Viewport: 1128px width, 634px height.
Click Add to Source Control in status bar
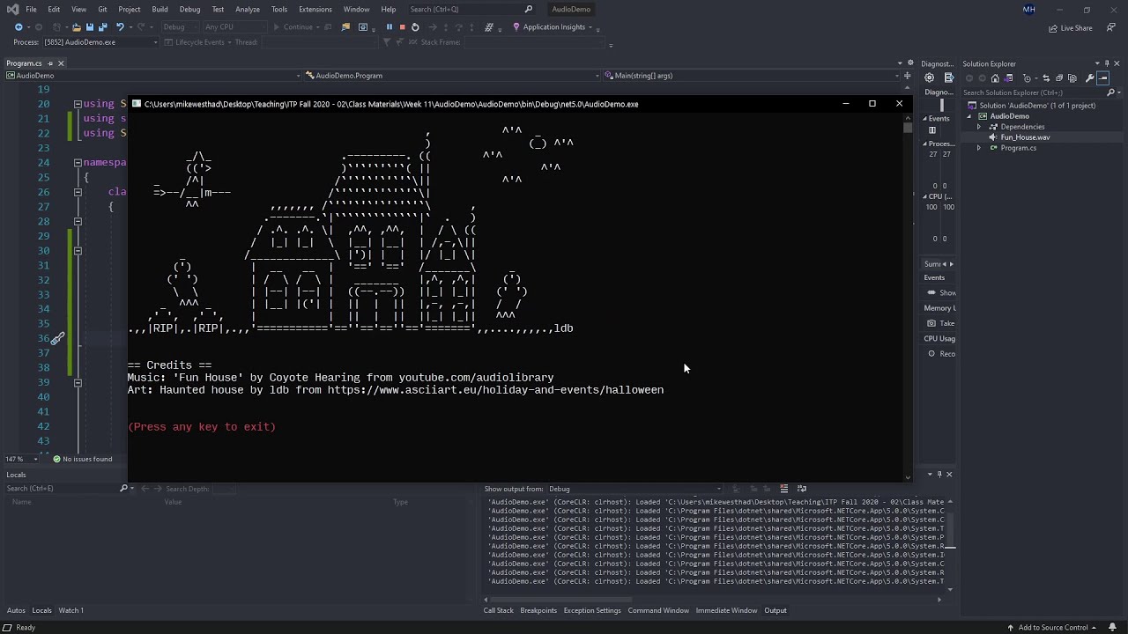click(1053, 628)
